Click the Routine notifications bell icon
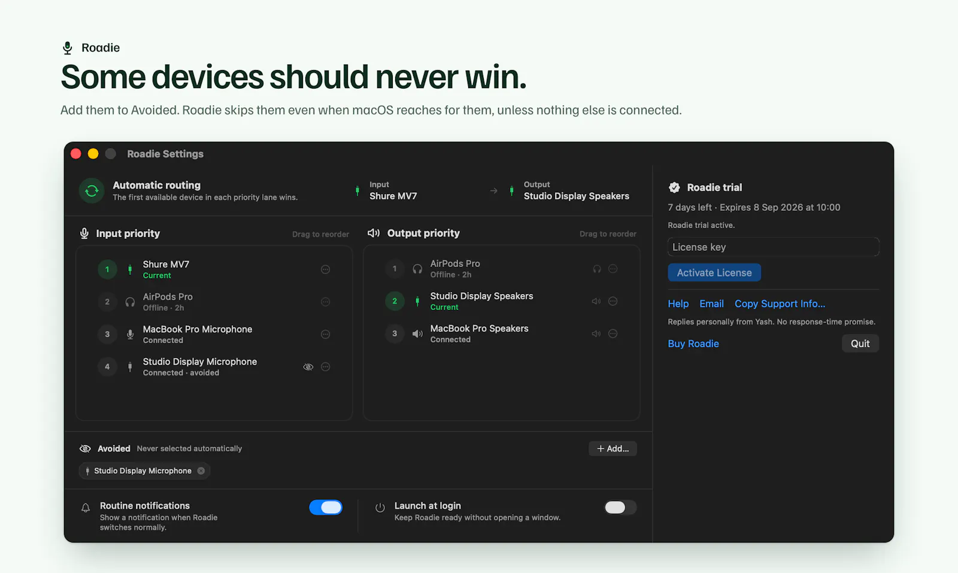 coord(86,508)
